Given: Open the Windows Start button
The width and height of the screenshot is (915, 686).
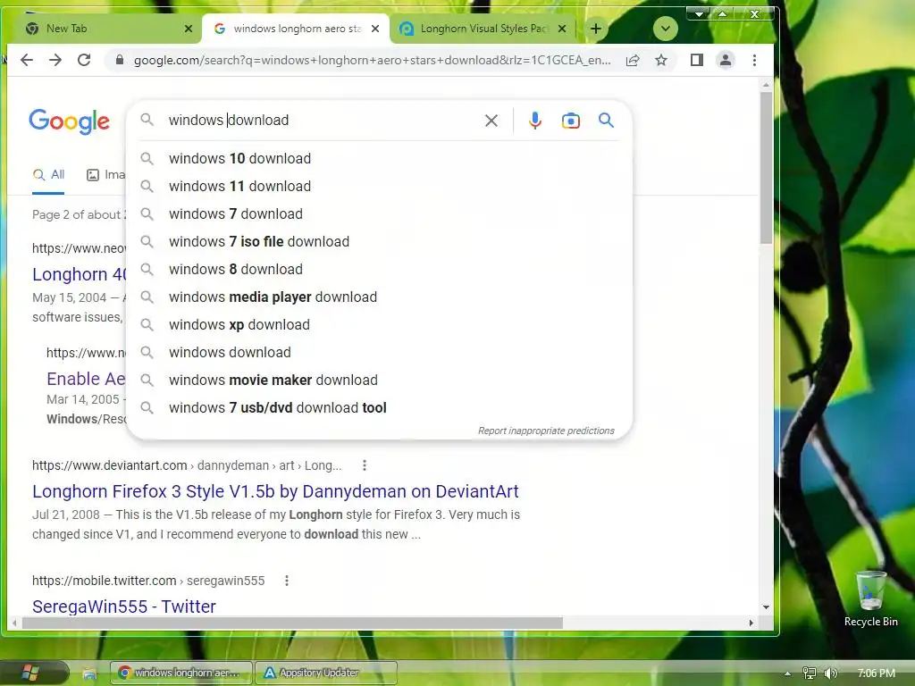Looking at the screenshot, I should click(30, 673).
